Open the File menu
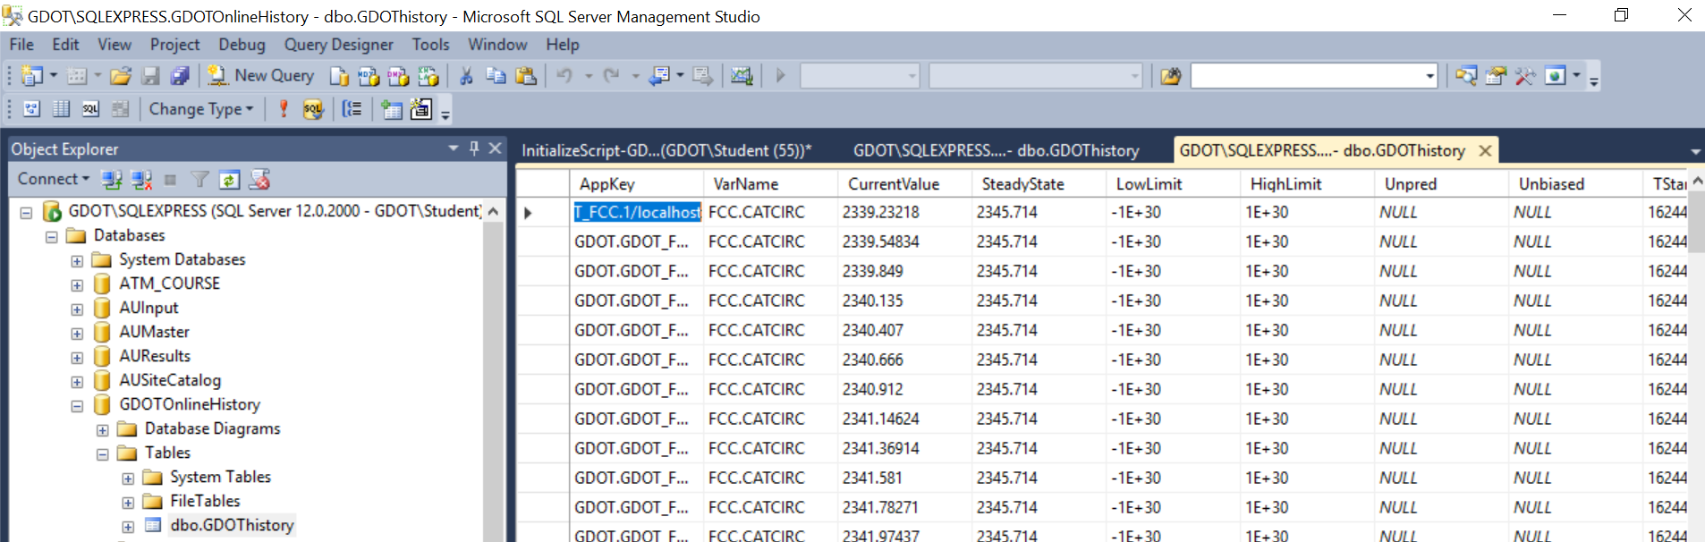Image resolution: width=1705 pixels, height=542 pixels. tap(21, 45)
